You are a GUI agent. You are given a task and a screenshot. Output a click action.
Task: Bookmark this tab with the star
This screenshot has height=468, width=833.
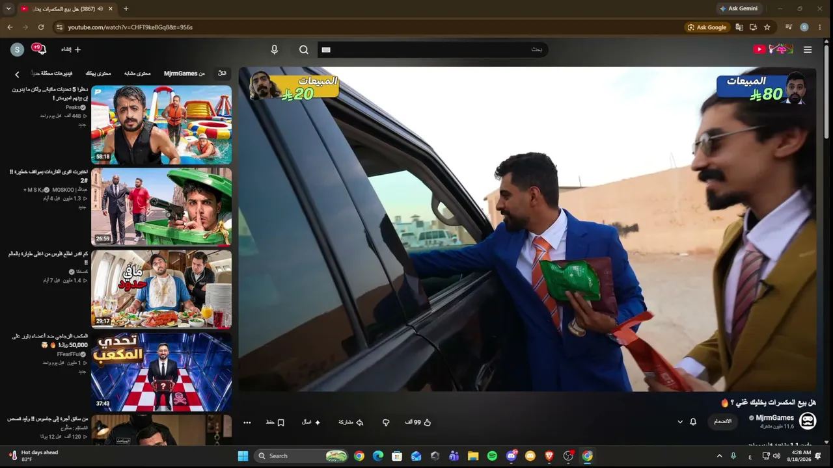tap(767, 27)
